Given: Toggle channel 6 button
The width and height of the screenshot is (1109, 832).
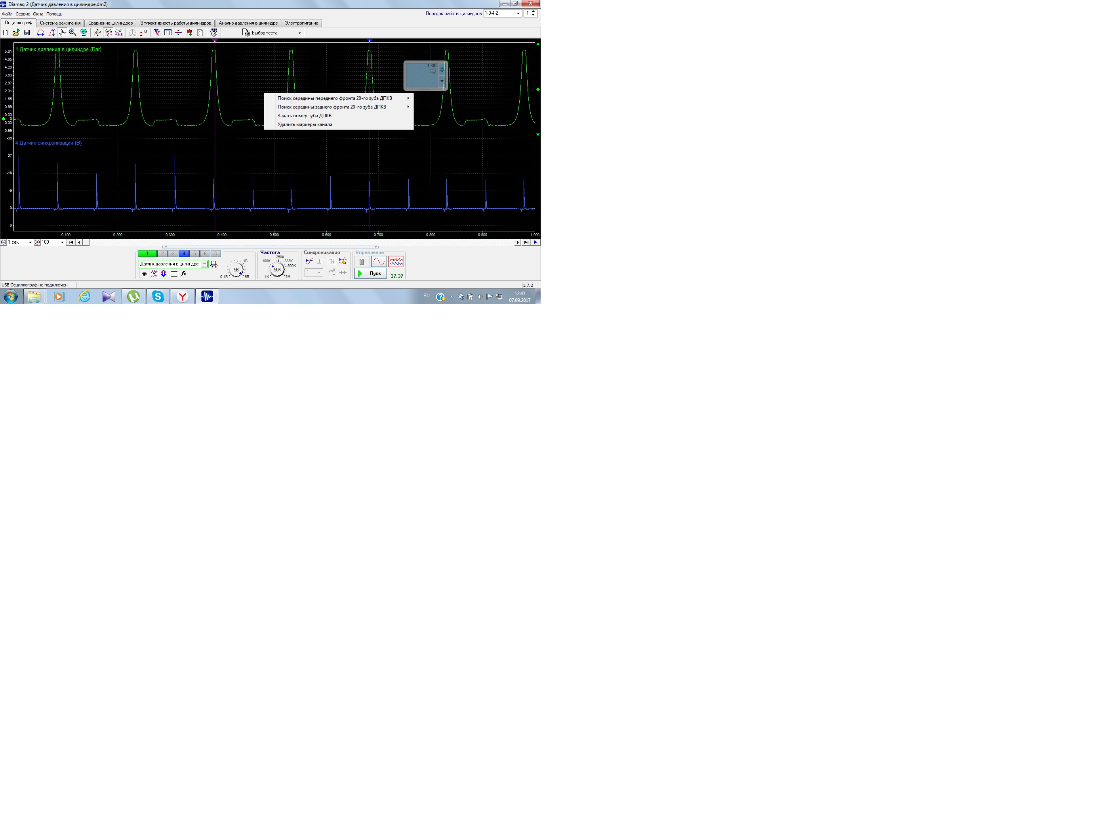Looking at the screenshot, I should (x=205, y=254).
